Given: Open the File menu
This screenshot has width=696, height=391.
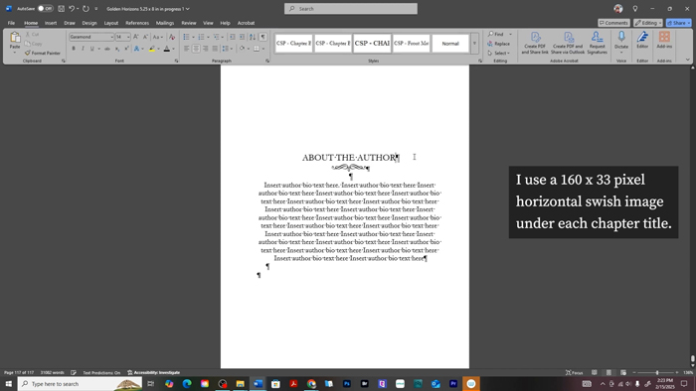Looking at the screenshot, I should click(x=11, y=23).
